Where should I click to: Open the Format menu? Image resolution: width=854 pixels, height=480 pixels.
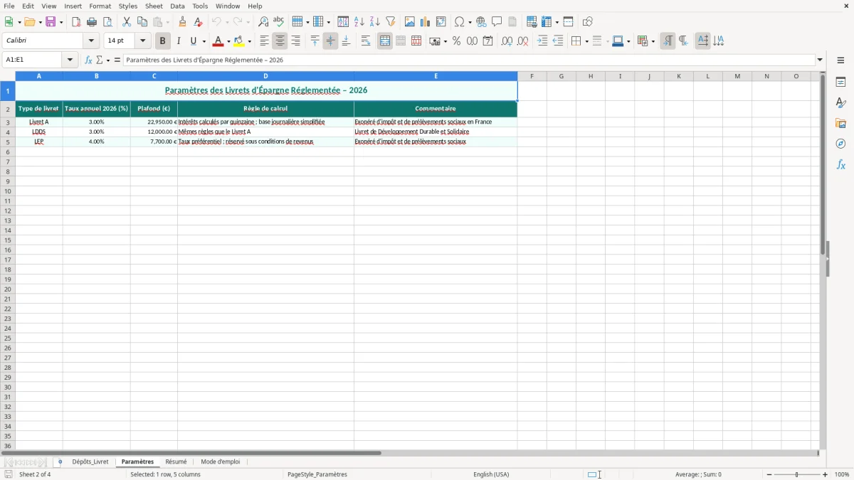click(x=100, y=6)
